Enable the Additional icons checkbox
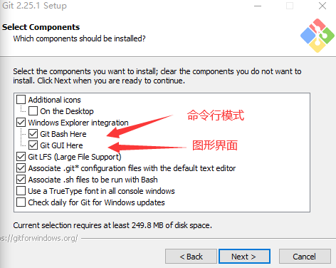The width and height of the screenshot is (336, 268). point(21,100)
